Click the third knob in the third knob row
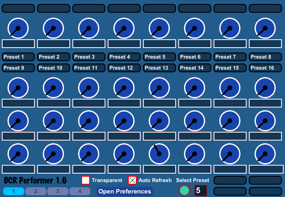 [x=89, y=121]
